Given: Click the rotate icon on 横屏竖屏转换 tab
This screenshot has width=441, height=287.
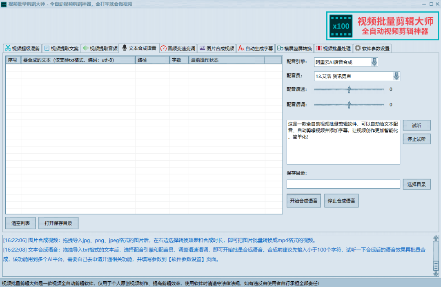Looking at the screenshot, I should pos(280,48).
